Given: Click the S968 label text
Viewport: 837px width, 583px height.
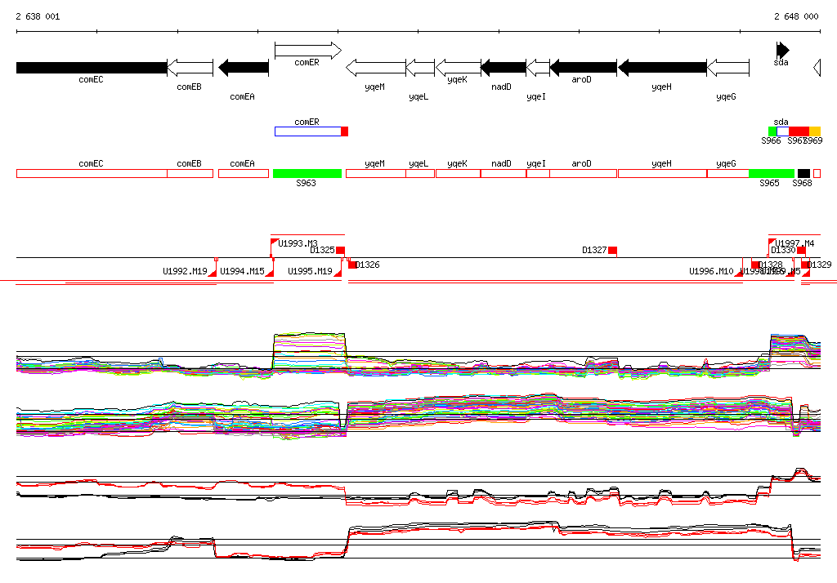Looking at the screenshot, I should 802,183.
